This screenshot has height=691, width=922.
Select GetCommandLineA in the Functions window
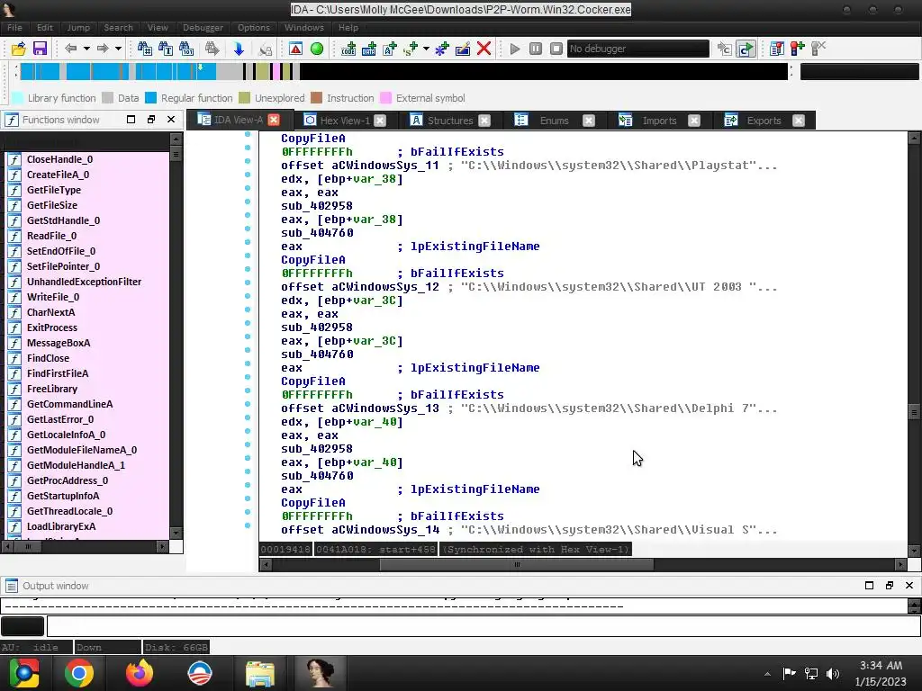point(69,404)
